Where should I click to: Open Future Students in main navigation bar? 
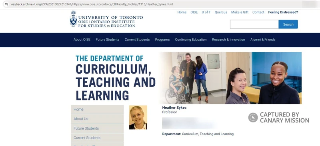[x=108, y=40]
